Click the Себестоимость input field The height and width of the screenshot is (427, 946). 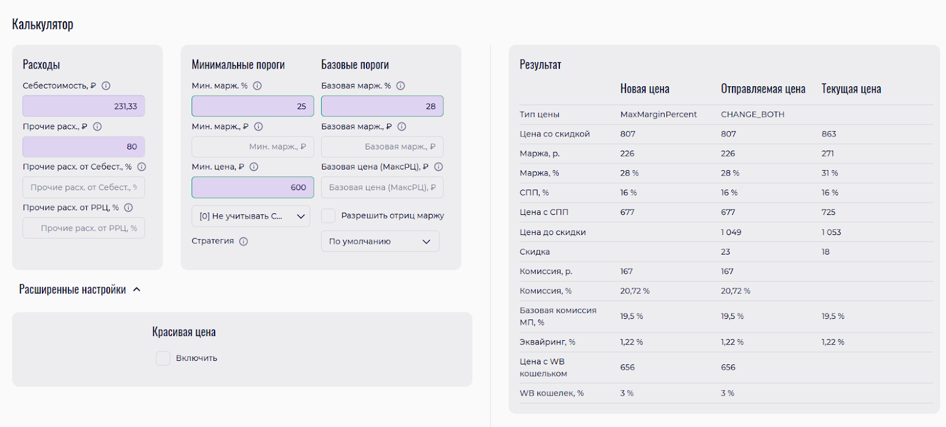83,106
